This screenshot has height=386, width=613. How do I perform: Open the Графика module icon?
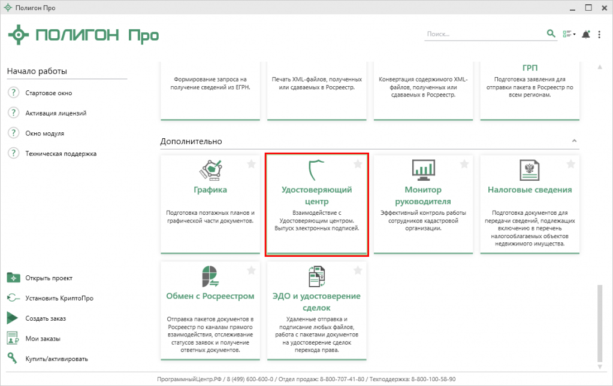pos(211,170)
